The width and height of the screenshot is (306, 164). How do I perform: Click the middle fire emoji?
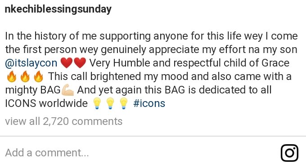click(25, 76)
